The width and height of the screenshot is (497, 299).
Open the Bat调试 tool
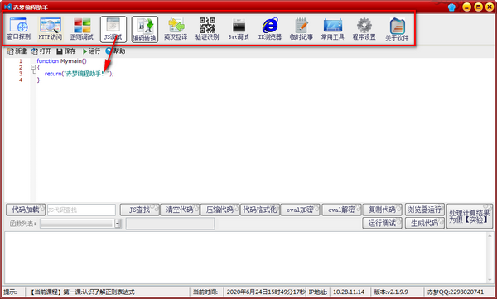(x=239, y=29)
